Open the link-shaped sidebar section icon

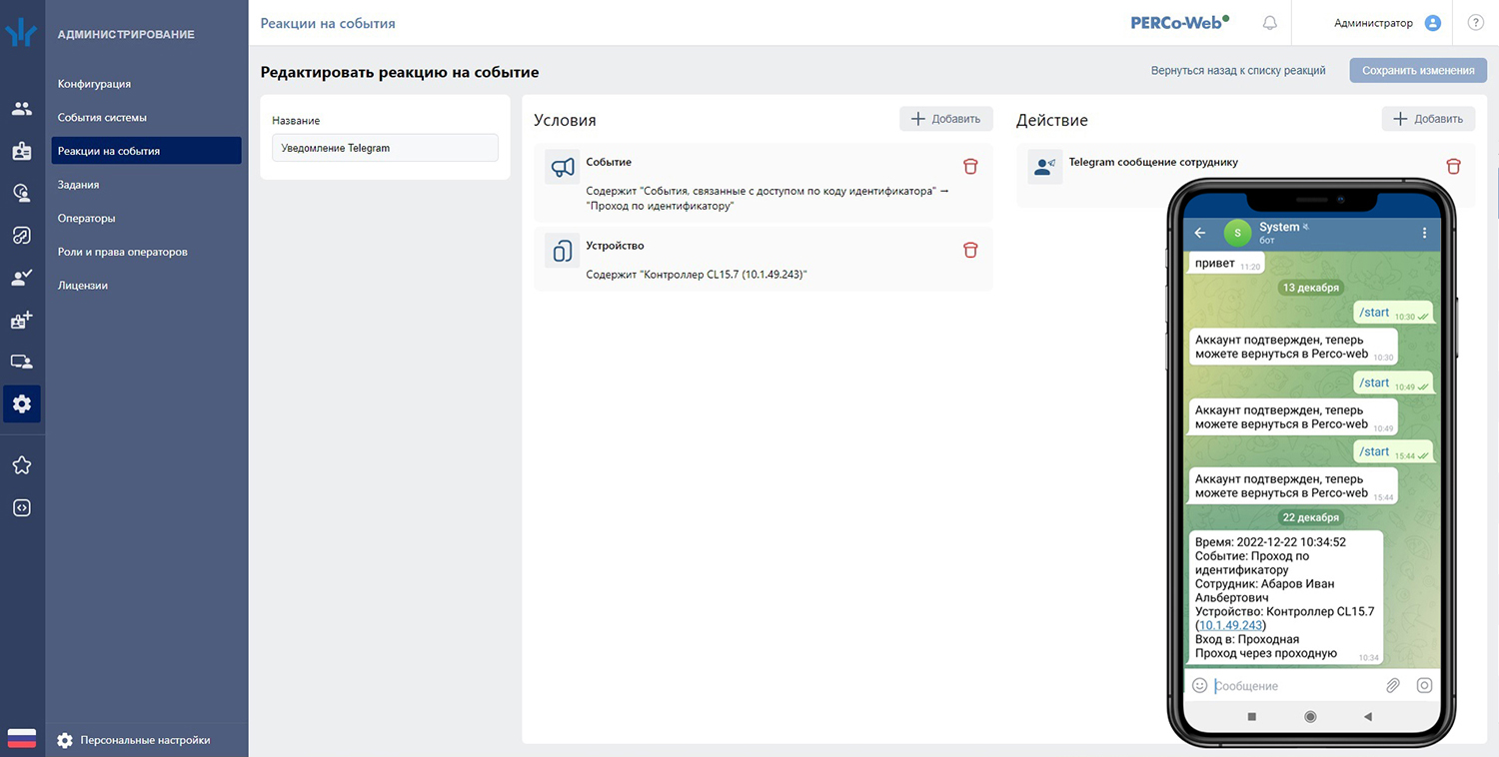[22, 236]
